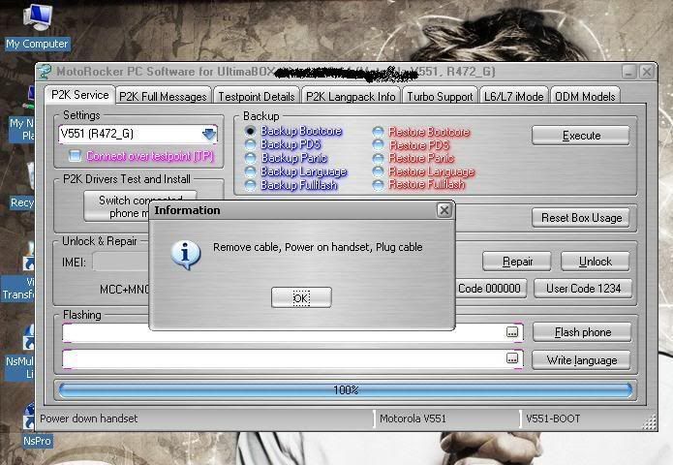673x465 pixels.
Task: Click the Repair button
Action: [517, 262]
